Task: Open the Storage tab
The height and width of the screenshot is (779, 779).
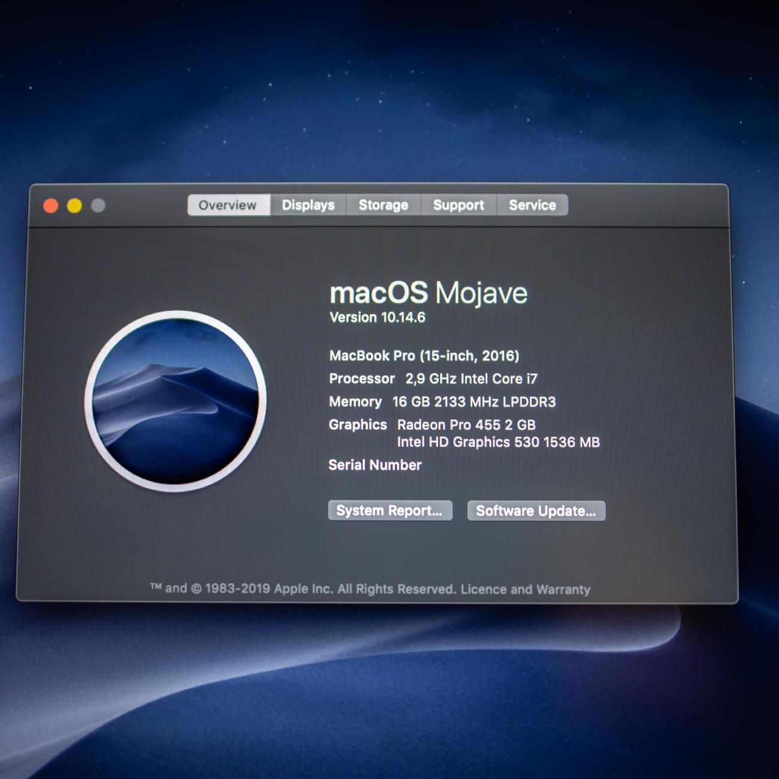Action: pyautogui.click(x=383, y=205)
